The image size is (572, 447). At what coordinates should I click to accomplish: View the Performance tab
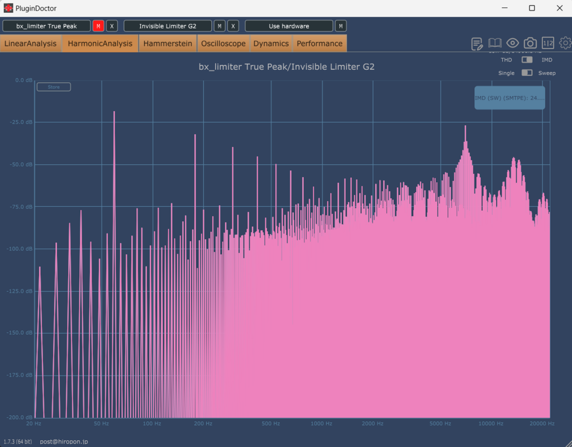320,44
